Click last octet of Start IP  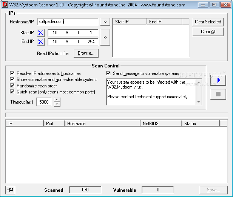pyautogui.click(x=91, y=33)
